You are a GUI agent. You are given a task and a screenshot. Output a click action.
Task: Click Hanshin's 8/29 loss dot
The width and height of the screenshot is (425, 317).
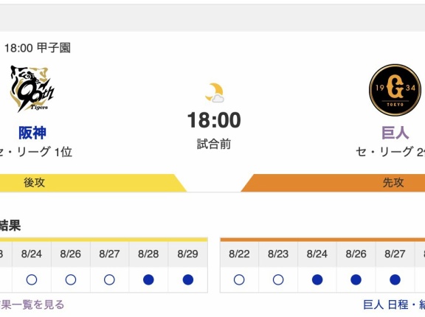point(188,279)
